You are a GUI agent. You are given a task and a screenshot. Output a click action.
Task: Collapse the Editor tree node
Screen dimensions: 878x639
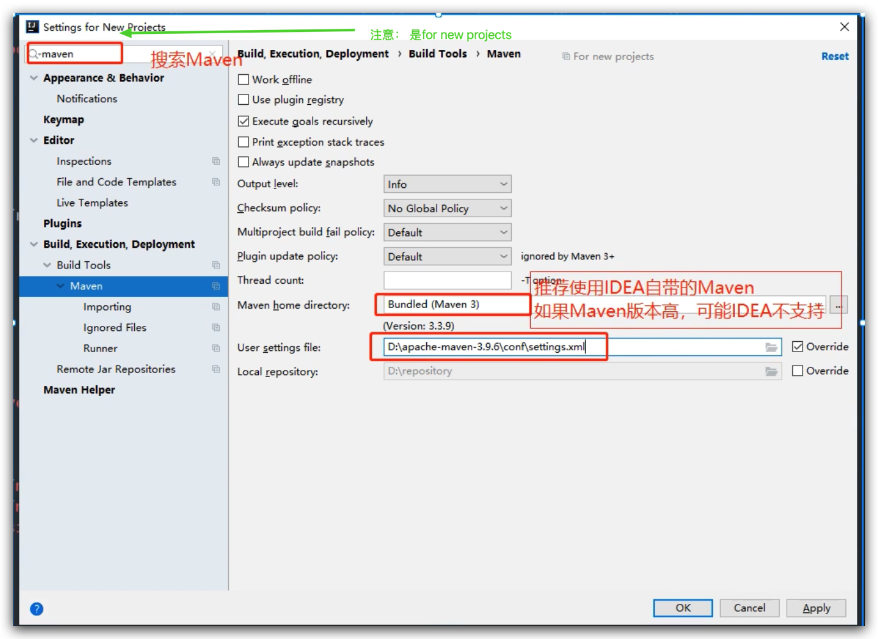click(34, 141)
